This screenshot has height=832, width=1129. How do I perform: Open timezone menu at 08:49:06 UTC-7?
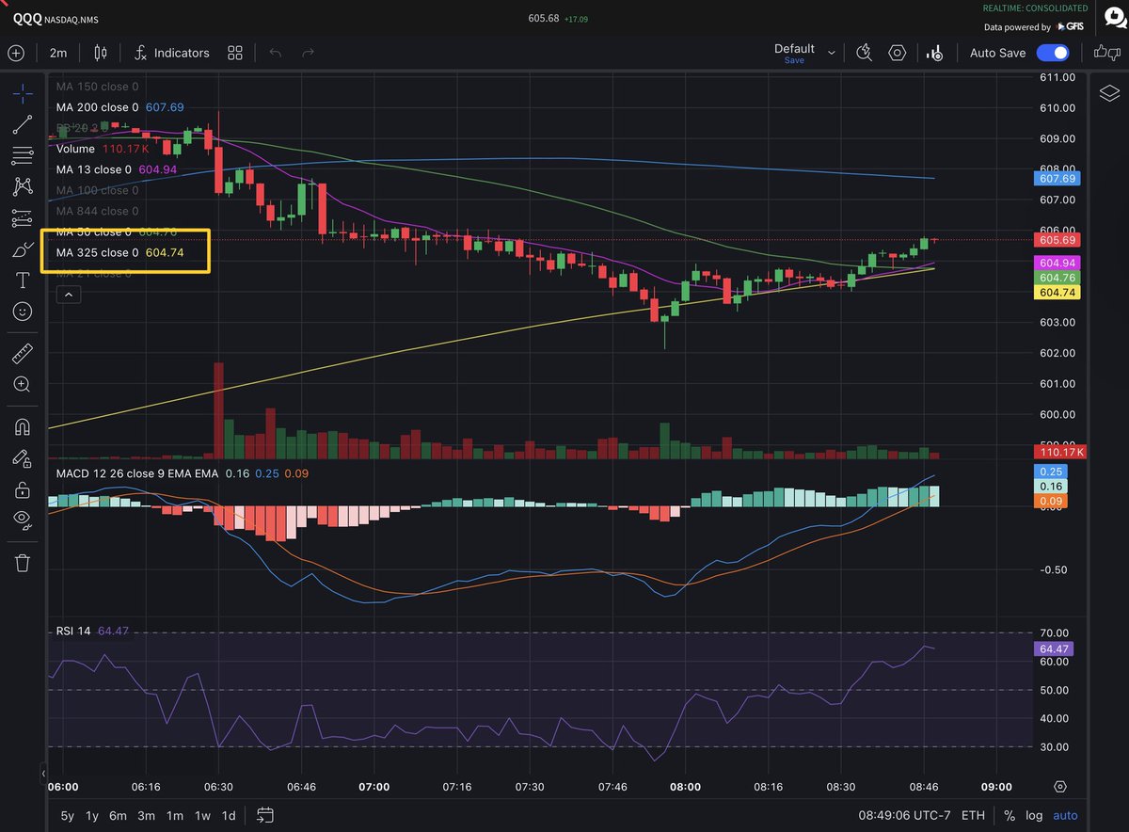click(x=903, y=815)
